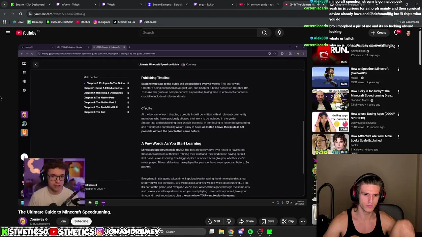This screenshot has width=422, height=237.
Task: Close the Stream - Kick Dashboard tab
Action: 49,5
